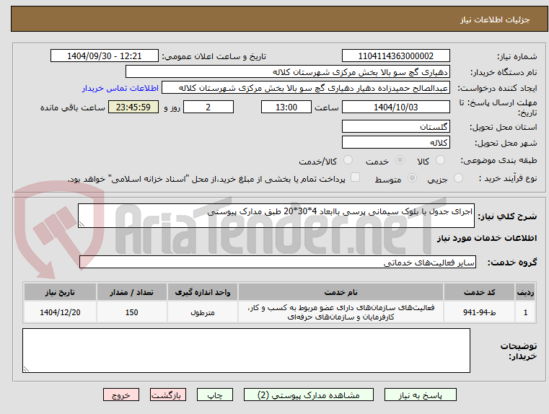Open مشاهده مدارک پیوستی (2) attachments

pyautogui.click(x=309, y=395)
